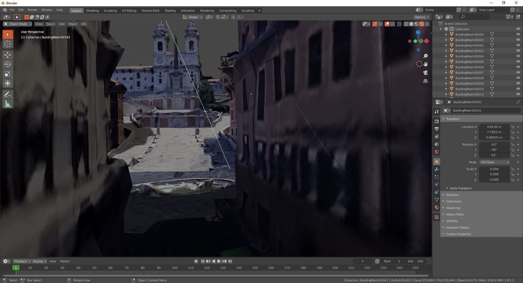This screenshot has height=283, width=523.
Task: Open the Particles properties tab
Action: click(437, 177)
